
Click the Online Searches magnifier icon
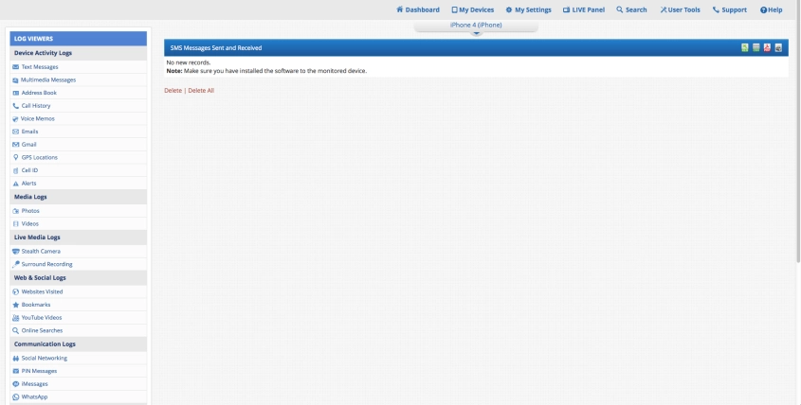[16, 330]
